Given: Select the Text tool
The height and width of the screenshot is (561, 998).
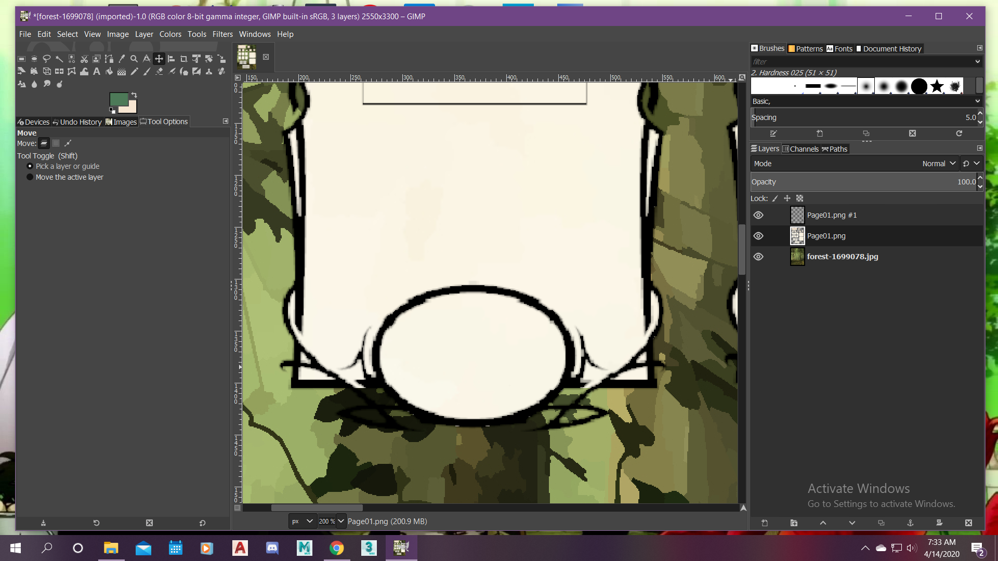Looking at the screenshot, I should [x=97, y=71].
